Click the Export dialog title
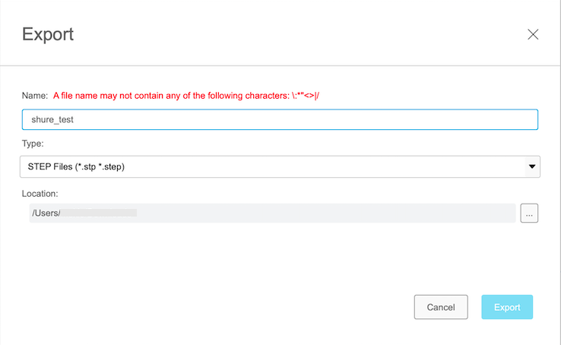561x345 pixels. coord(48,34)
